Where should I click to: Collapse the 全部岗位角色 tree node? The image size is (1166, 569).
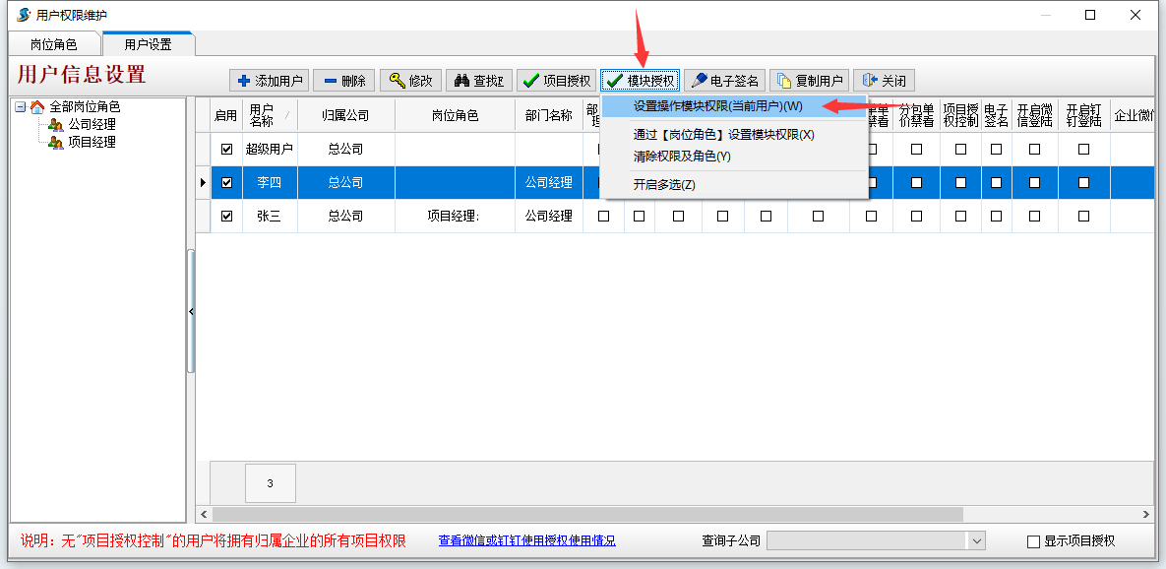(x=21, y=107)
